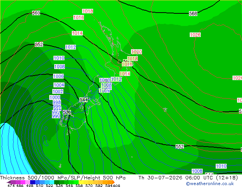
Task: Click the blue 1002 isobar label
Action: click(58, 92)
